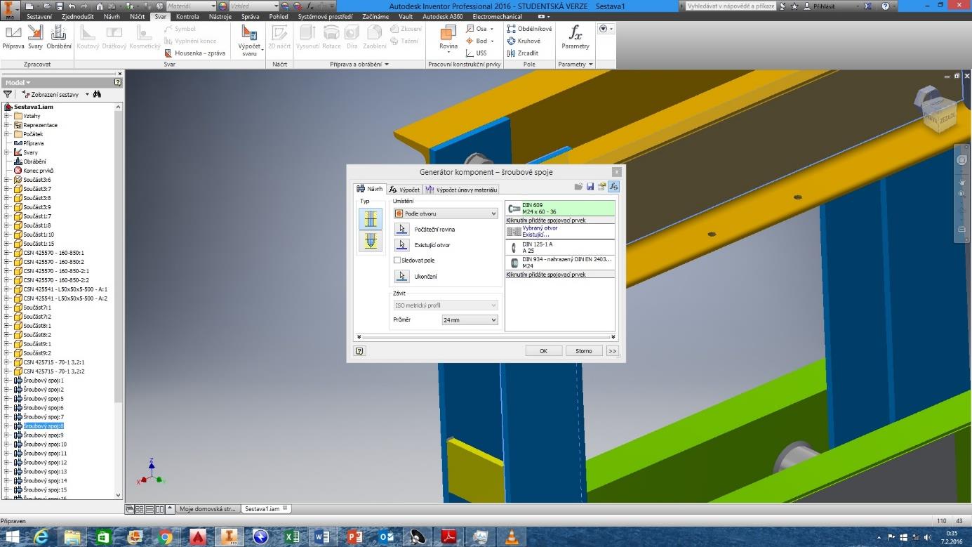Screen dimensions: 972x547
Task: Select blind bolted connection type
Action: (371, 241)
